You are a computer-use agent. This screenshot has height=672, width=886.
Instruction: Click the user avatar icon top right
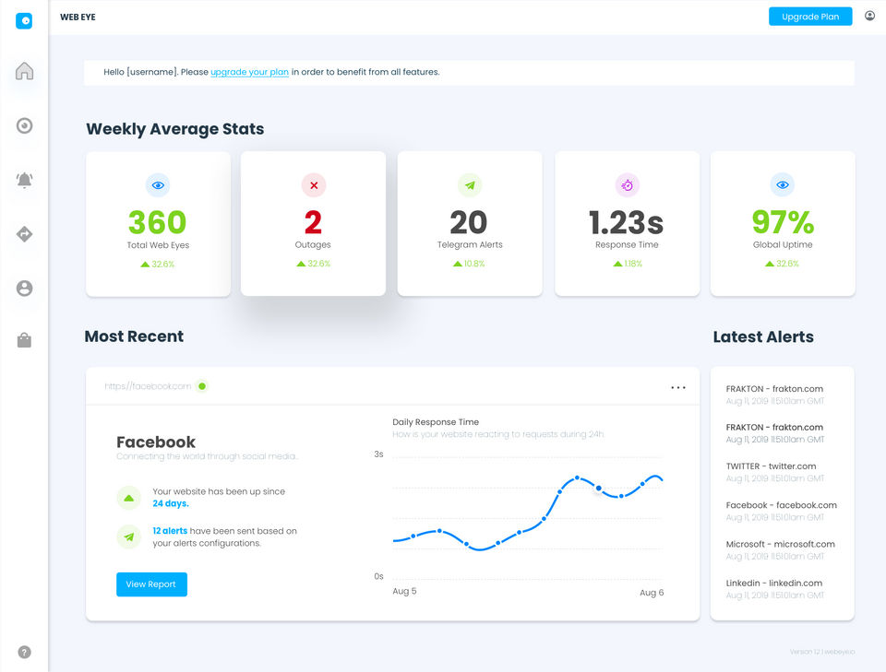[x=869, y=16]
